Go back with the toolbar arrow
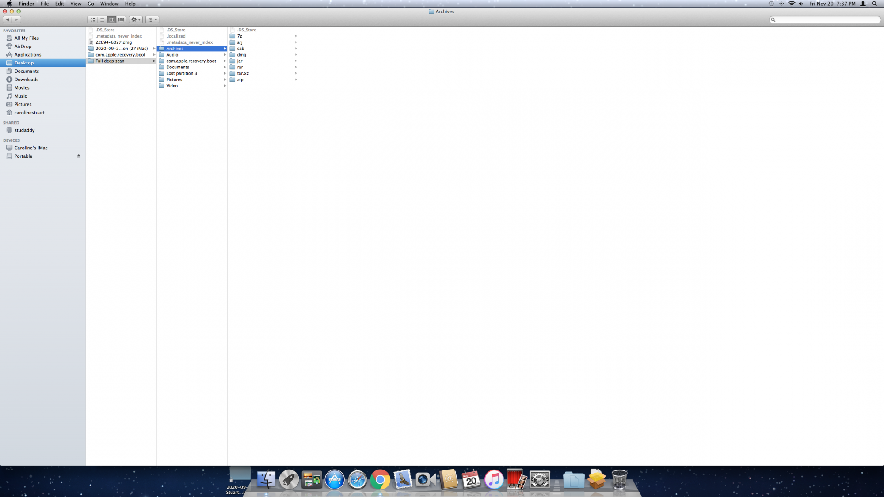 (x=8, y=19)
